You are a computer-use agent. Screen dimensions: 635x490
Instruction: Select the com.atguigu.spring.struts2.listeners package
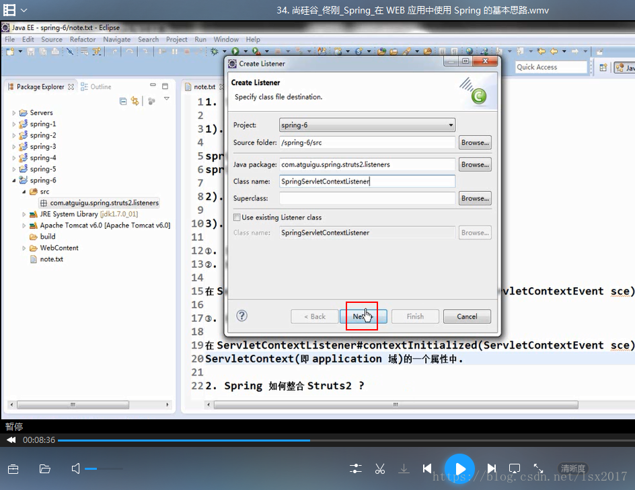100,203
